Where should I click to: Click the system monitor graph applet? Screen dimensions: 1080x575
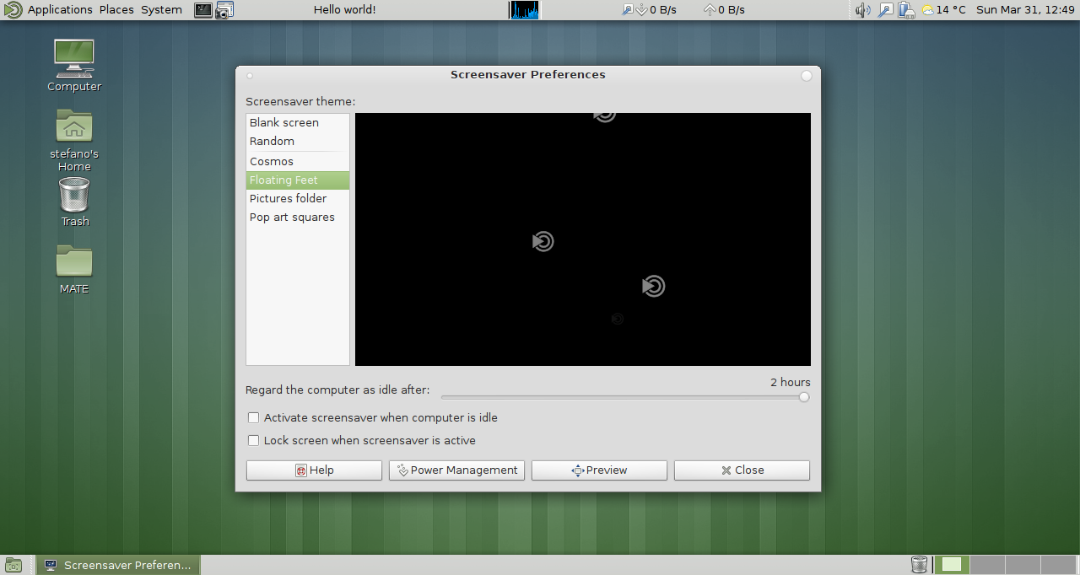[x=524, y=10]
